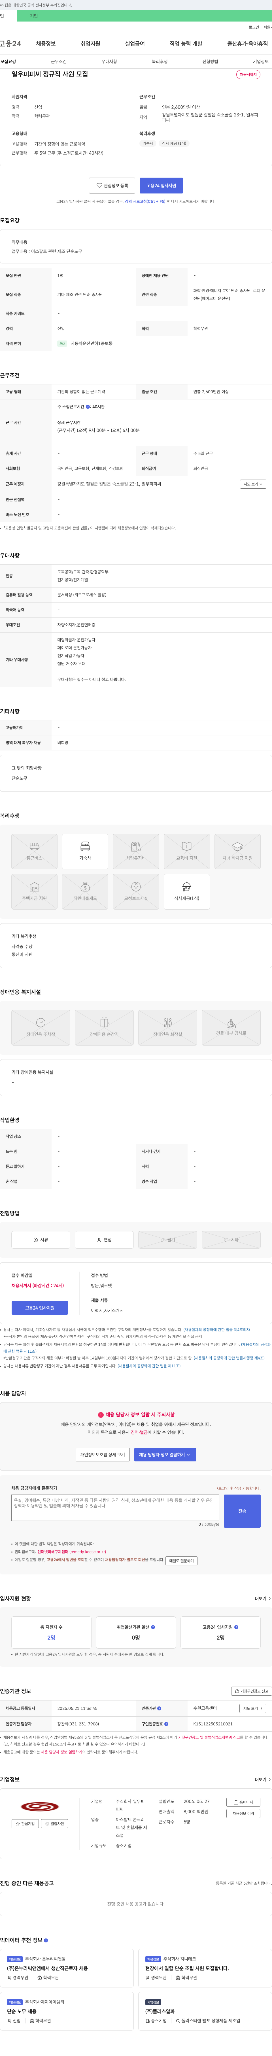Switch to the 근무조건 section tab
Screen dimensions: 272x2056
59,61
